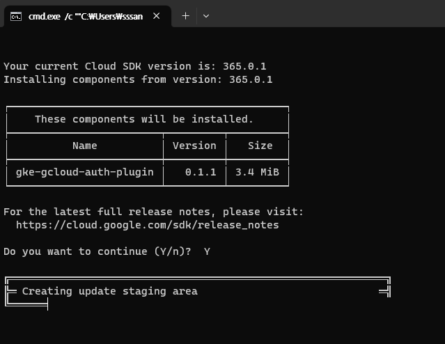
Task: Open the cloud.google.com release notes URL
Action: [147, 225]
